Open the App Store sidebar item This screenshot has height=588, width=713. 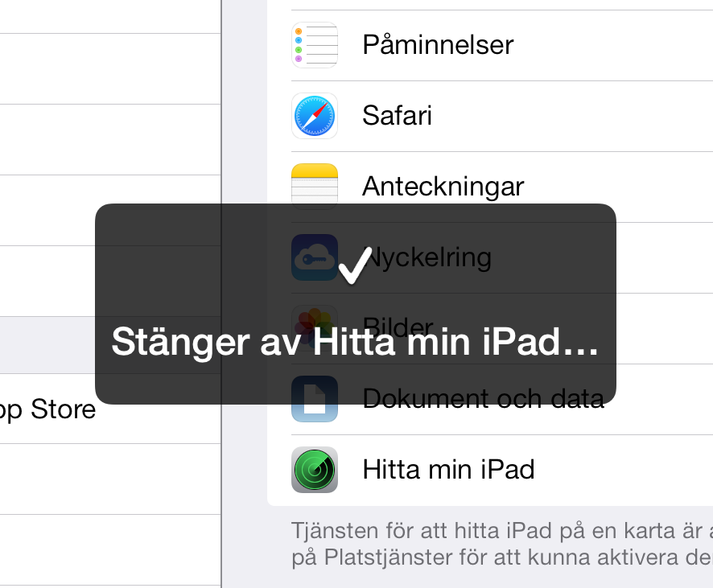pyautogui.click(x=110, y=409)
